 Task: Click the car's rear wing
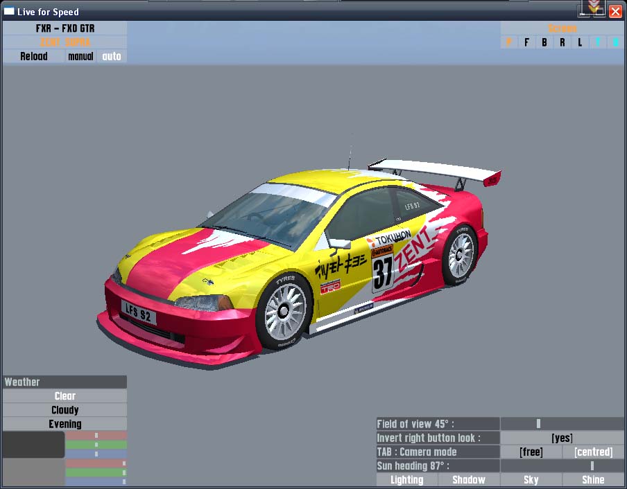[435, 171]
